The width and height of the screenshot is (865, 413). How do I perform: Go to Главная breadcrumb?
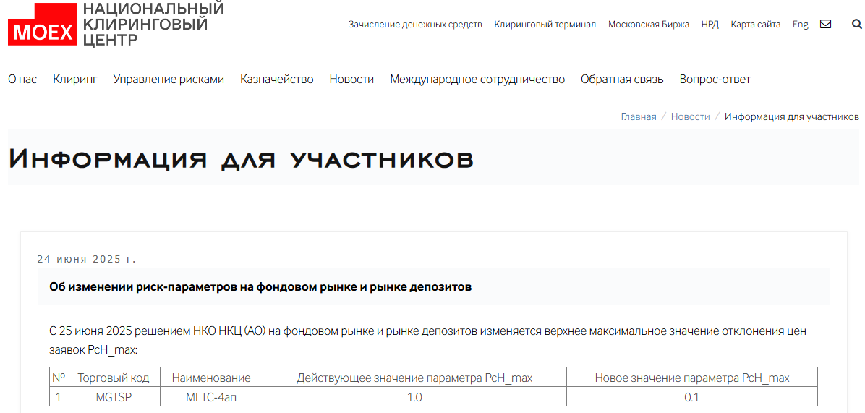coord(639,117)
